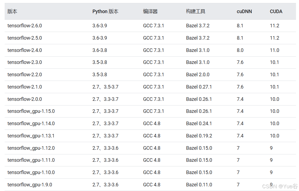This screenshot has height=191, width=299.
Task: Click cuDNN 7.4 in tensorflow_gpu-1.15.0 row
Action: 240,111
